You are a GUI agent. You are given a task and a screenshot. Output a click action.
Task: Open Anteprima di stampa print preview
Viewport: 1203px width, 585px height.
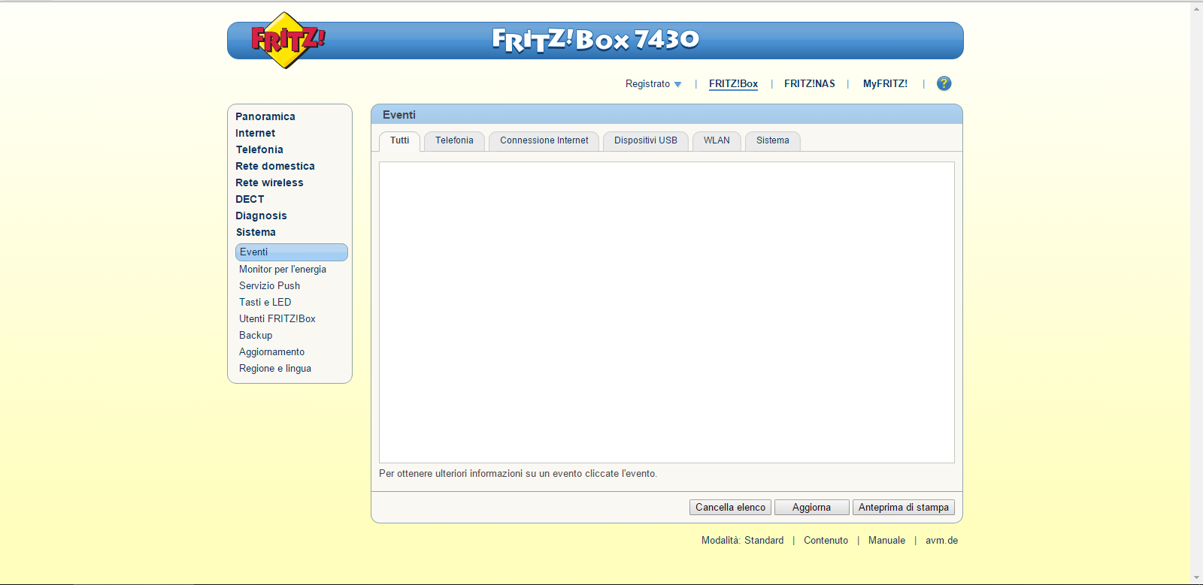point(903,508)
